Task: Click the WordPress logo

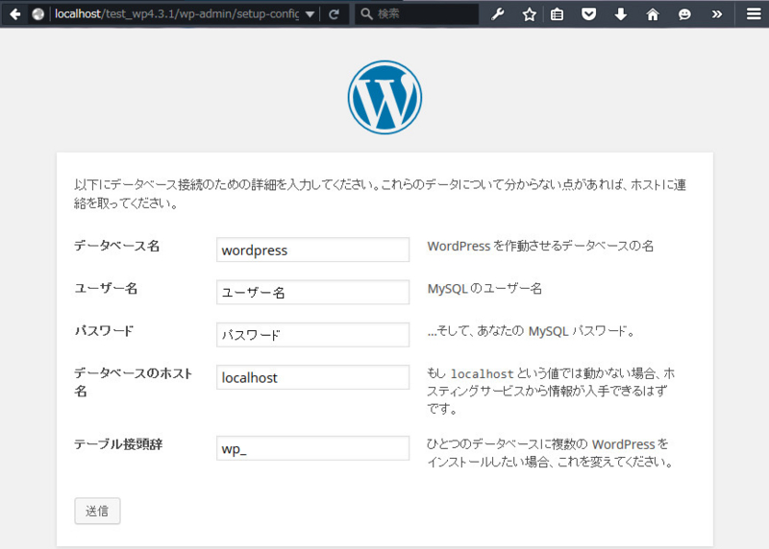Action: (x=385, y=97)
